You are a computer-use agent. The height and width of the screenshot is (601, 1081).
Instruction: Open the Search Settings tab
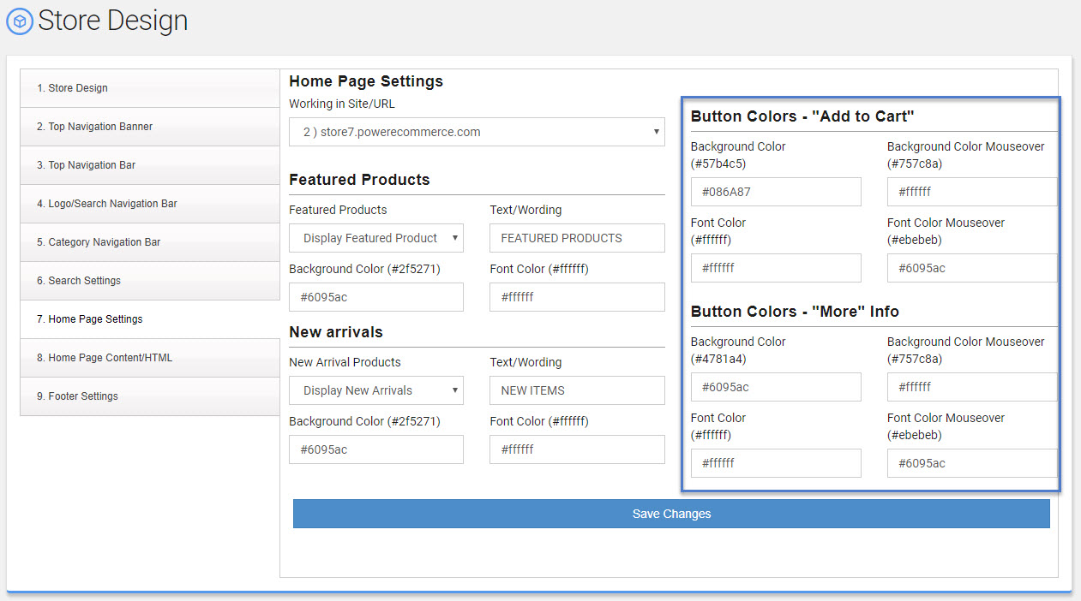(x=149, y=281)
